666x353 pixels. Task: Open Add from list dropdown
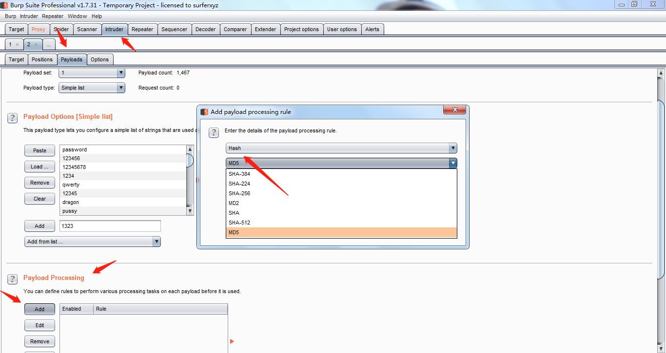(93, 242)
